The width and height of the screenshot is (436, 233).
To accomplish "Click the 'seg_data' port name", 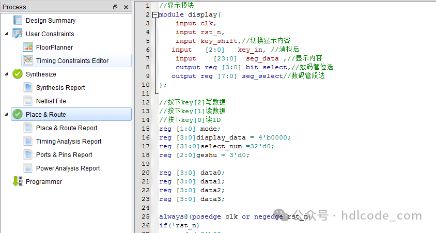I will point(262,59).
